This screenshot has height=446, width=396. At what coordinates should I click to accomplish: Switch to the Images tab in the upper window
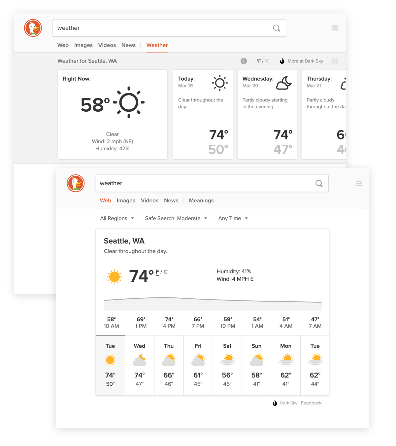pyautogui.click(x=83, y=45)
